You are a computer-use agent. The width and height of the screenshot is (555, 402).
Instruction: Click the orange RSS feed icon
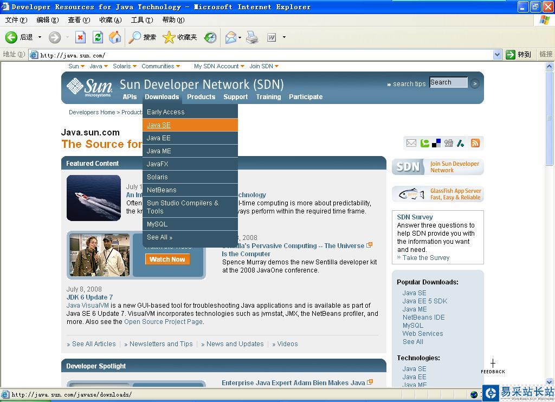(x=475, y=143)
